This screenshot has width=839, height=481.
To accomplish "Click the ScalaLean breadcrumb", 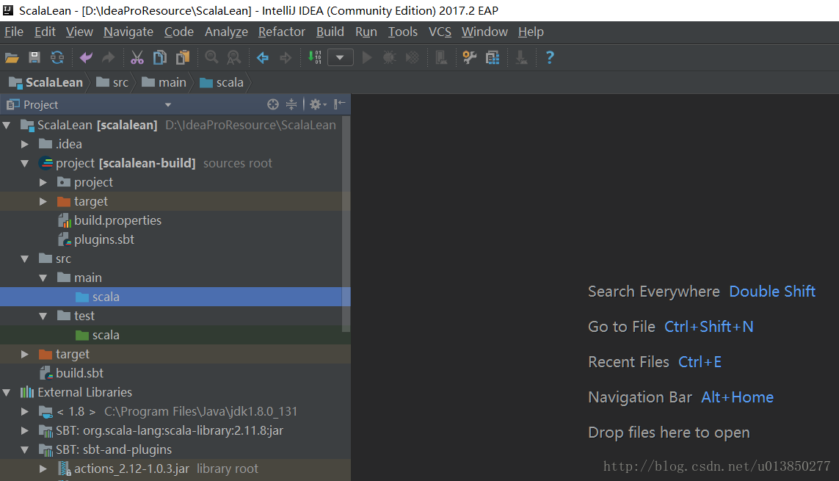I will (46, 82).
